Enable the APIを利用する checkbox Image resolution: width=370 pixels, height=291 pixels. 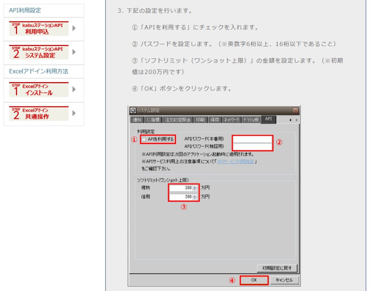[144, 139]
